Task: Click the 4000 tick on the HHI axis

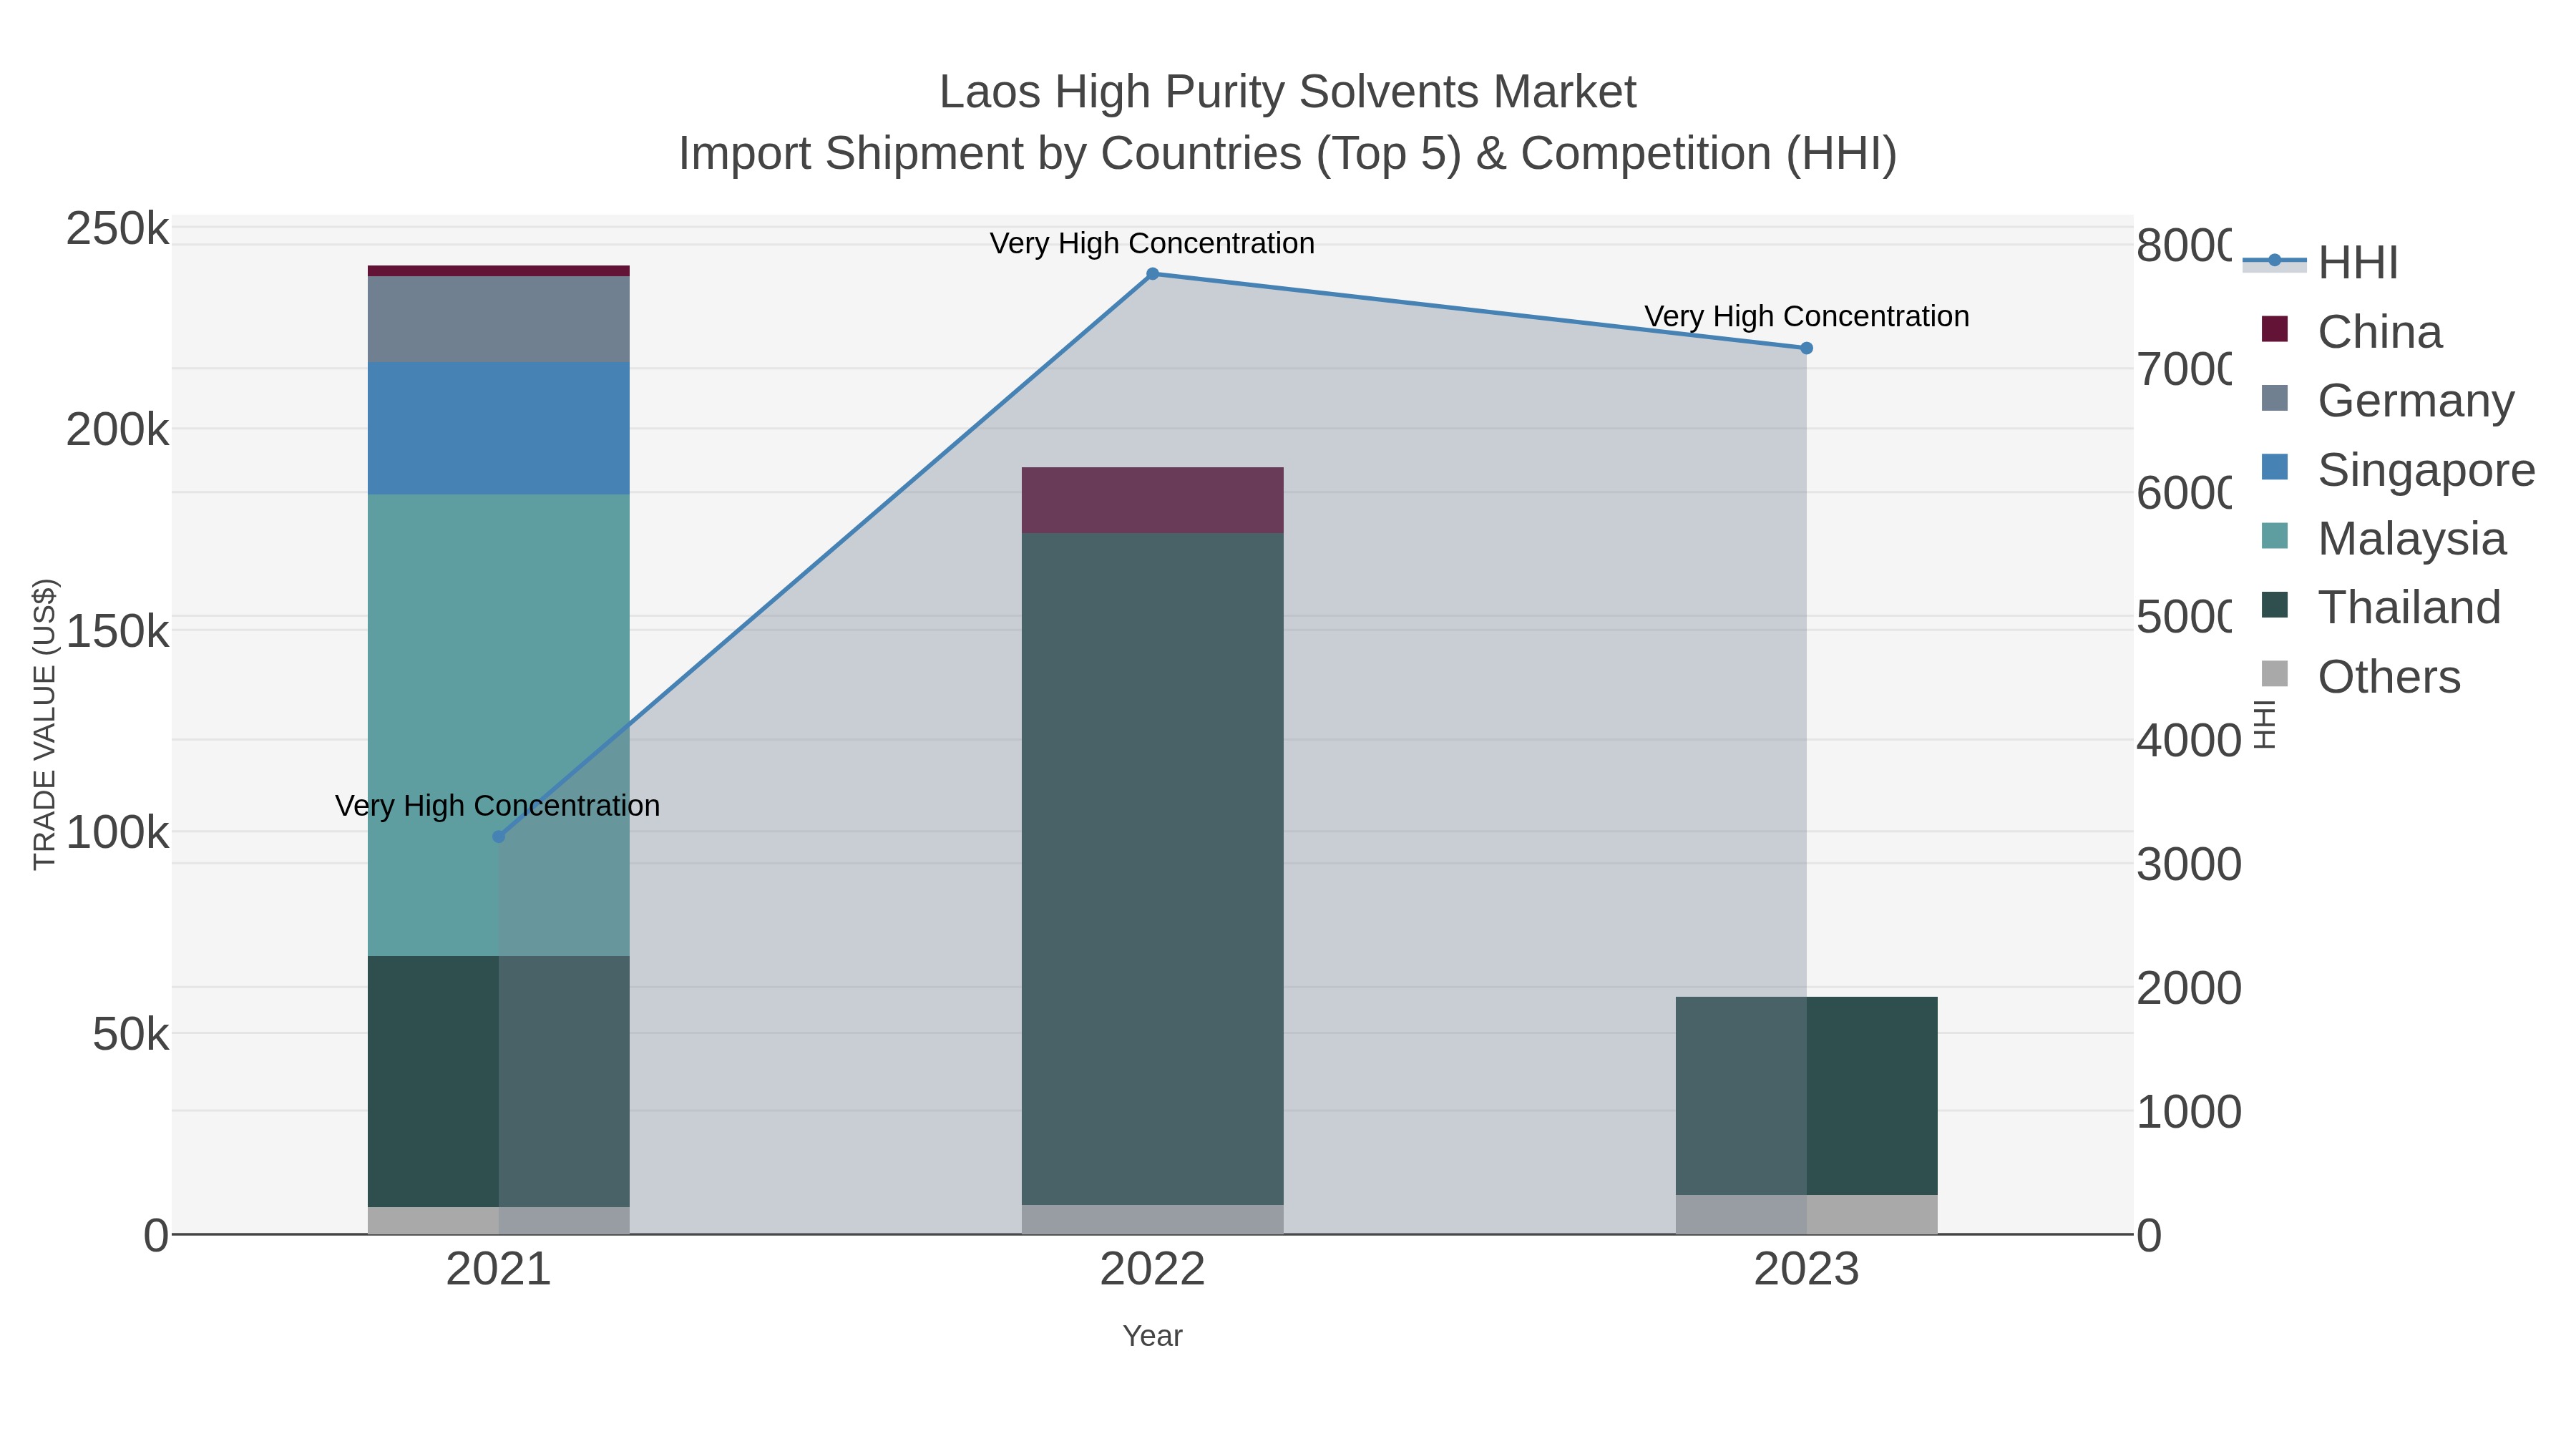Action: [x=2189, y=741]
